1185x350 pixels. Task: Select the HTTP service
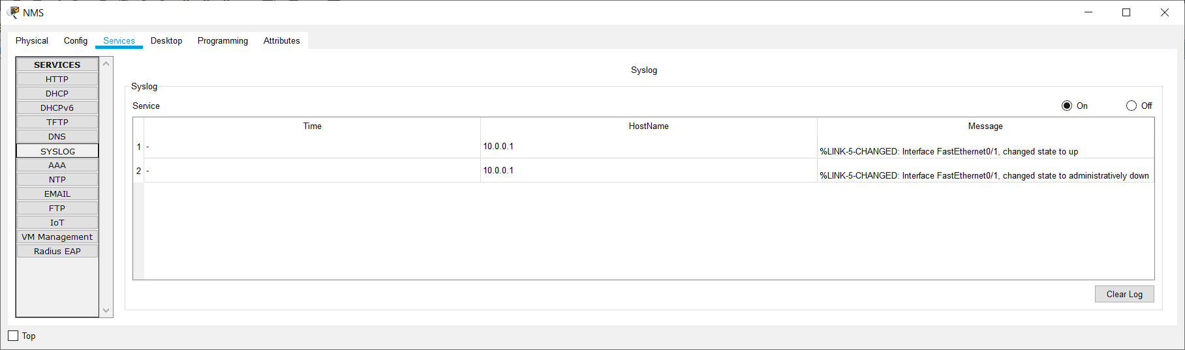tap(57, 79)
